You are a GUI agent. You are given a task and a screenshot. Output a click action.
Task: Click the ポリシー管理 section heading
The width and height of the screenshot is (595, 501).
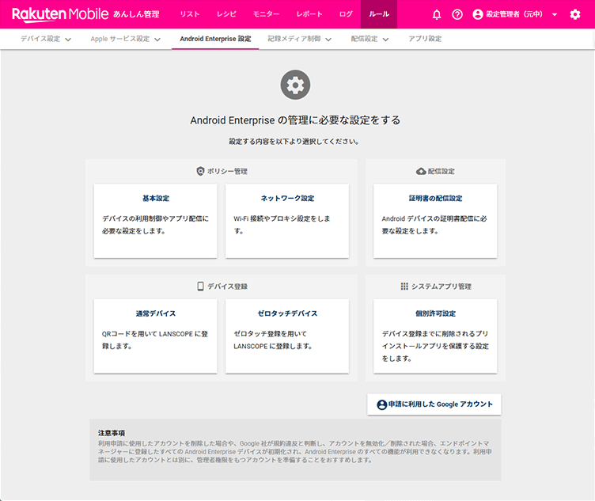pos(227,171)
